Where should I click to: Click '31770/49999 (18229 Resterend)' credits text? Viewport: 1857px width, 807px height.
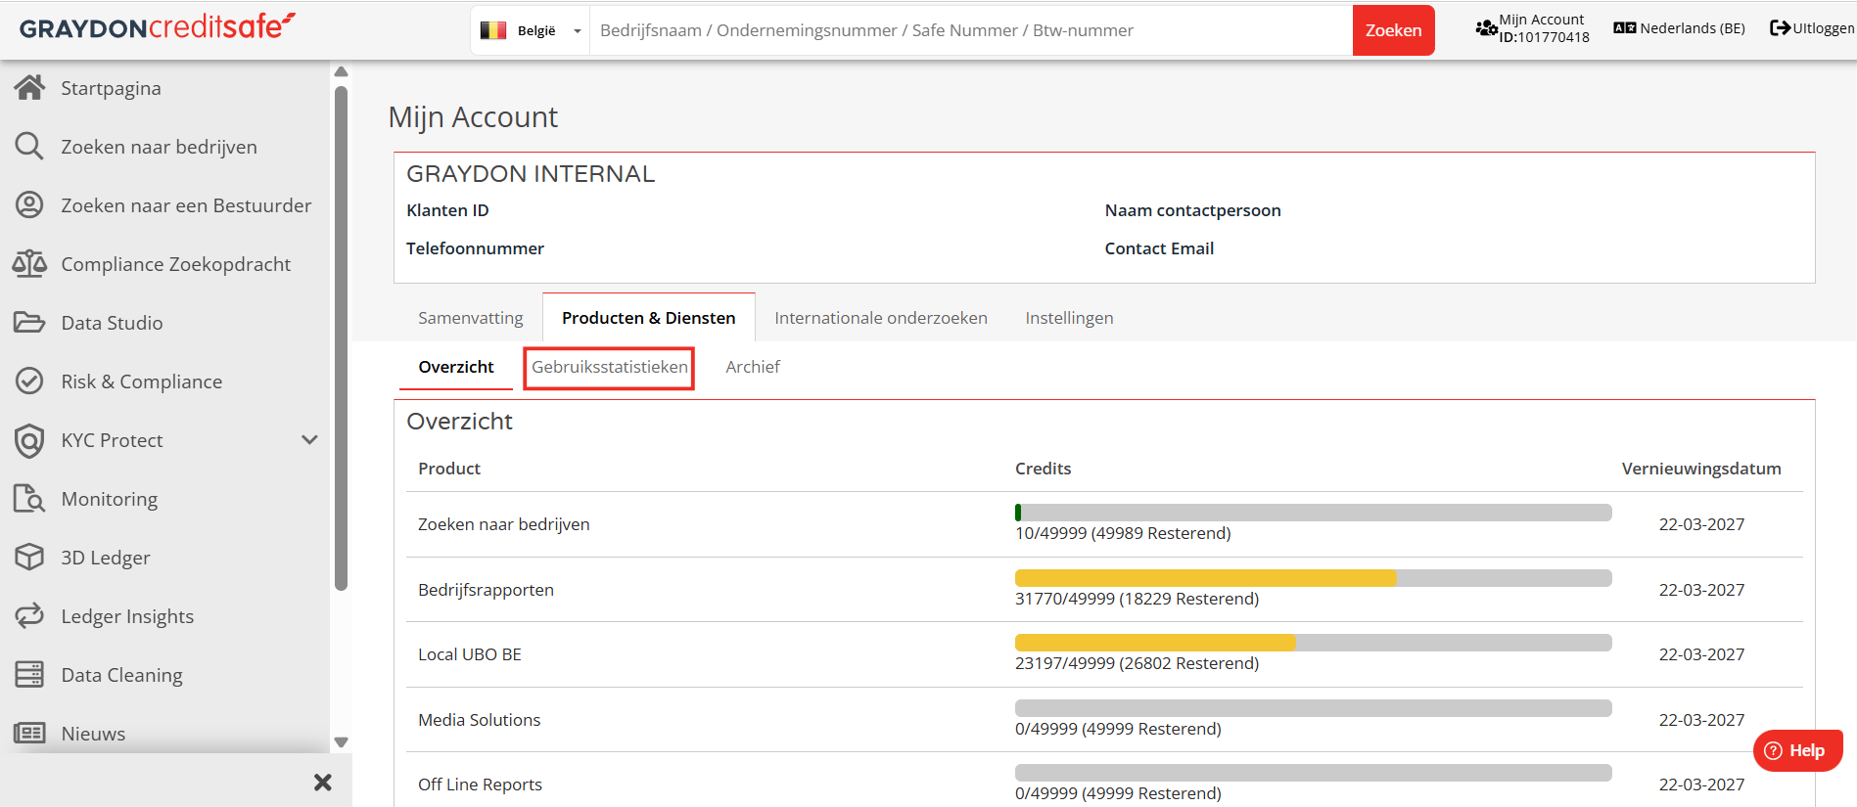coord(1137,599)
